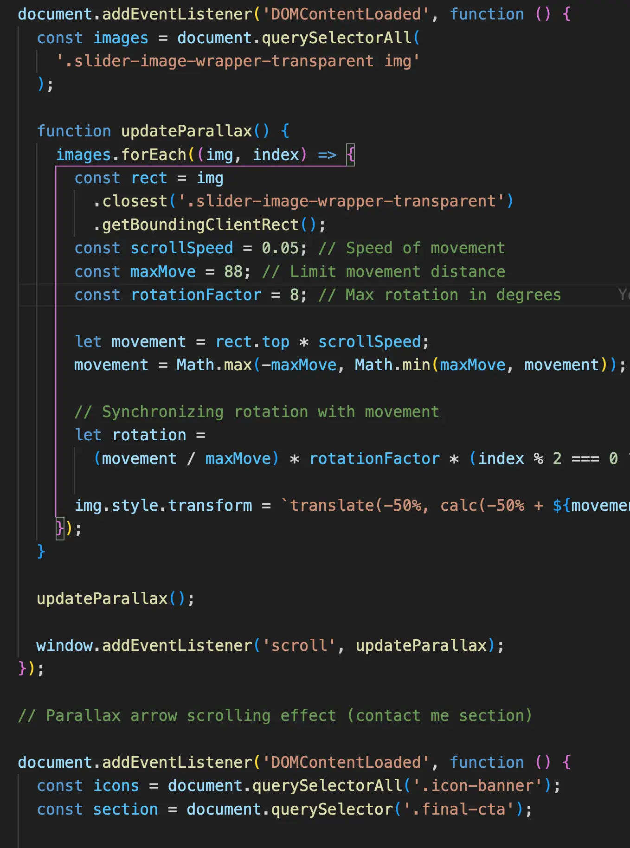Click '.getBoundingClientRect();' line
The image size is (630, 848).
[x=210, y=225]
